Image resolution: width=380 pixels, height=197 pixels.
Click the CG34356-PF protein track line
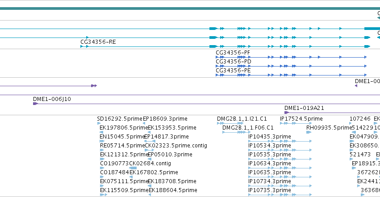tap(291, 57)
